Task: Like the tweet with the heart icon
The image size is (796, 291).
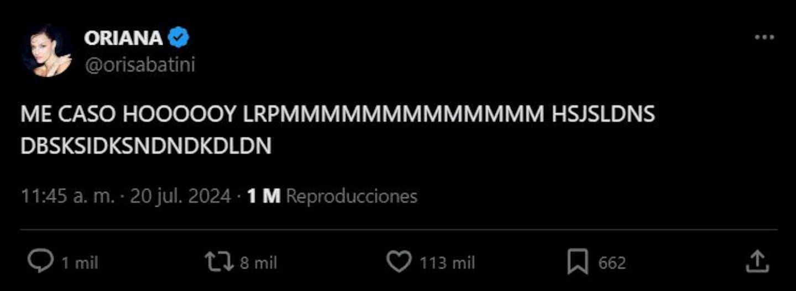Action: coord(399,262)
